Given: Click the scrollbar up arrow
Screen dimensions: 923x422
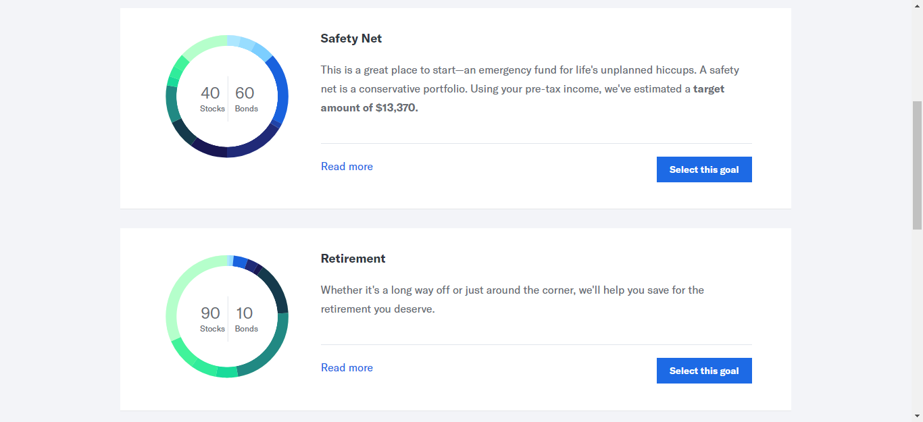Looking at the screenshot, I should (917, 5).
